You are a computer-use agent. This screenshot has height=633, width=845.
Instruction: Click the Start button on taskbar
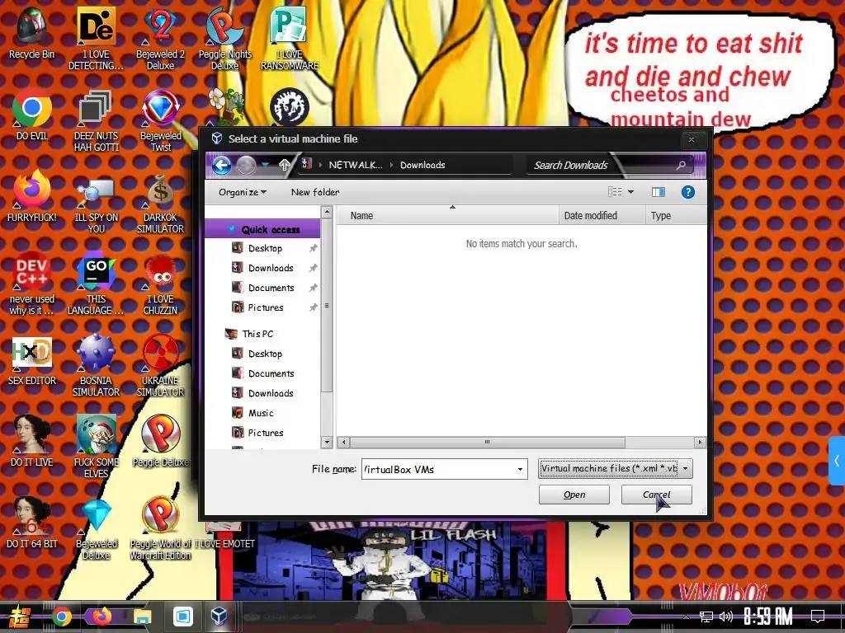[x=20, y=617]
